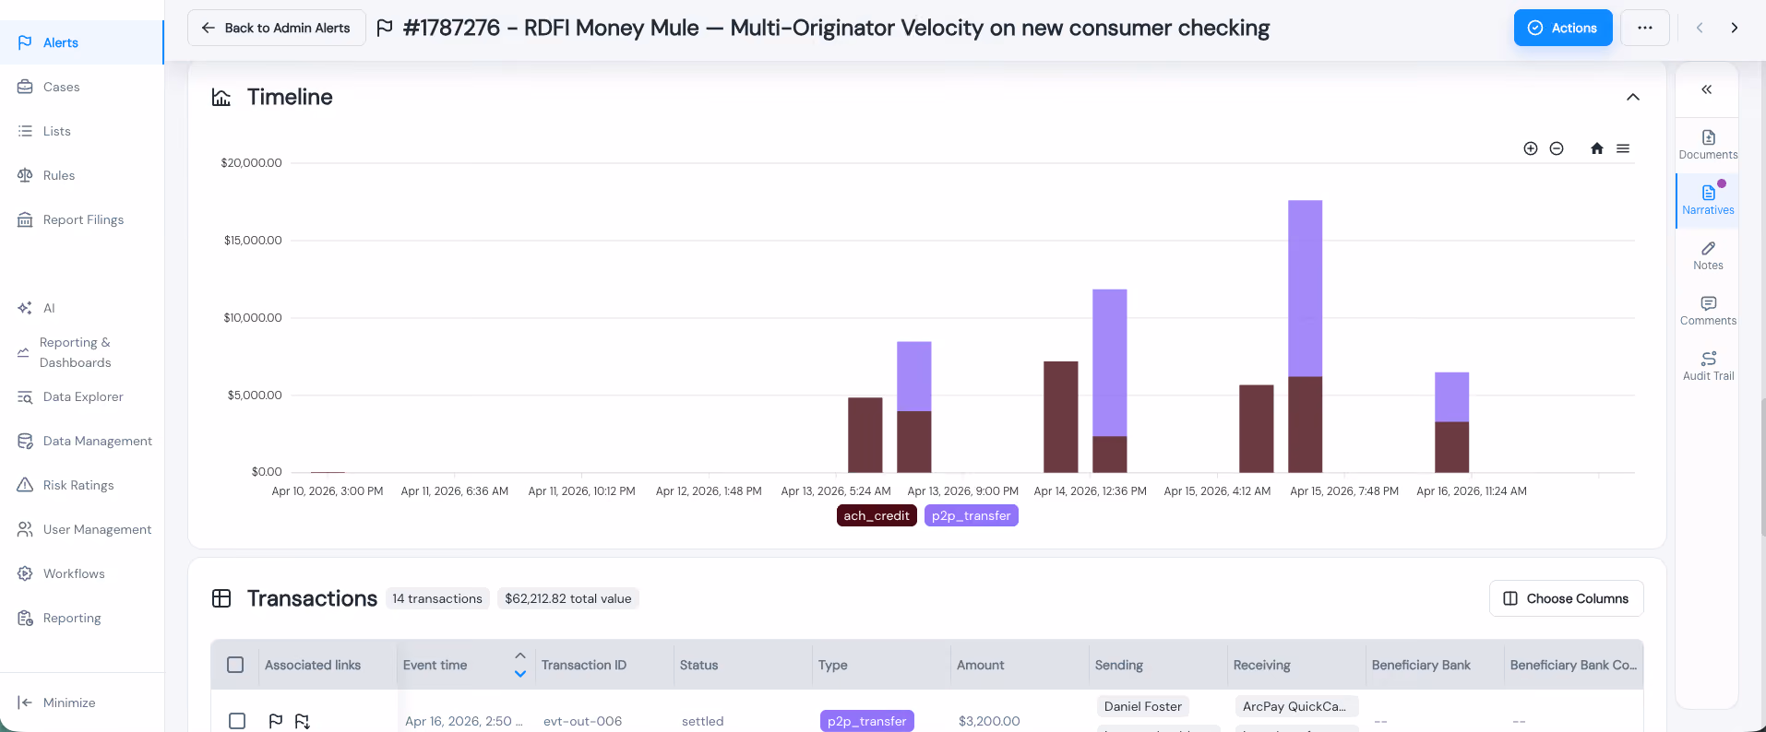Toggle p2p_transfer legend series
Image resolution: width=1766 pixels, height=732 pixels.
pyautogui.click(x=972, y=515)
